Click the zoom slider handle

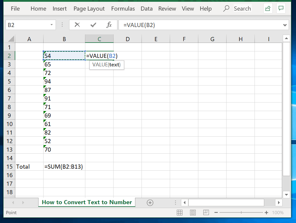tap(241, 212)
